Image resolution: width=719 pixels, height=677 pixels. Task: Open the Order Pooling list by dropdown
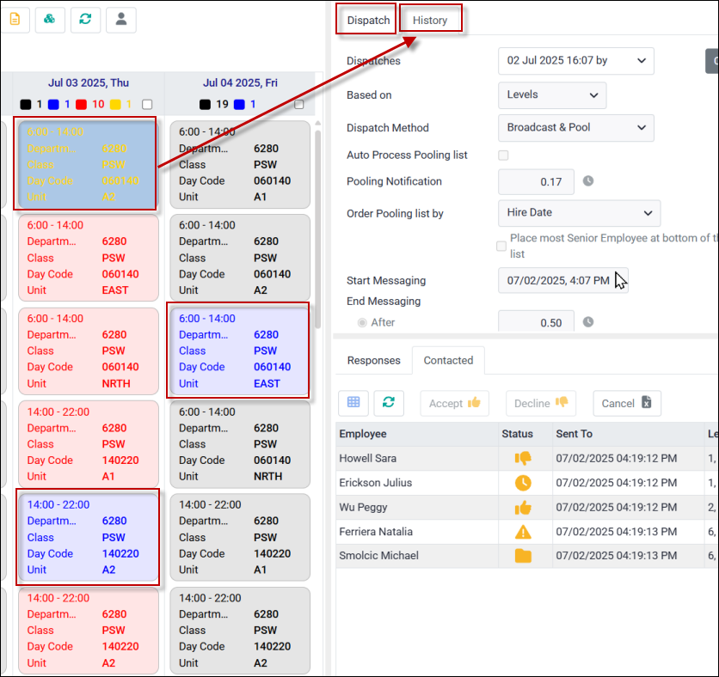click(579, 213)
